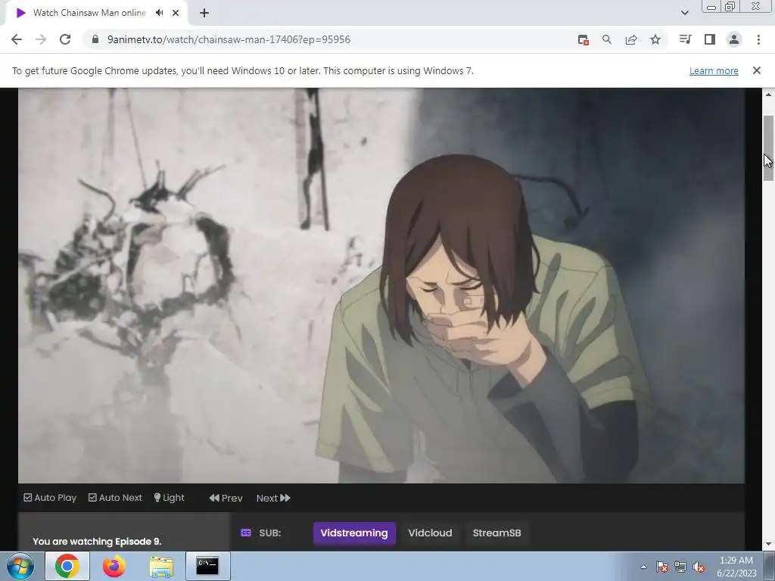Open the Learn more link
Image resolution: width=775 pixels, height=581 pixels.
click(x=714, y=70)
